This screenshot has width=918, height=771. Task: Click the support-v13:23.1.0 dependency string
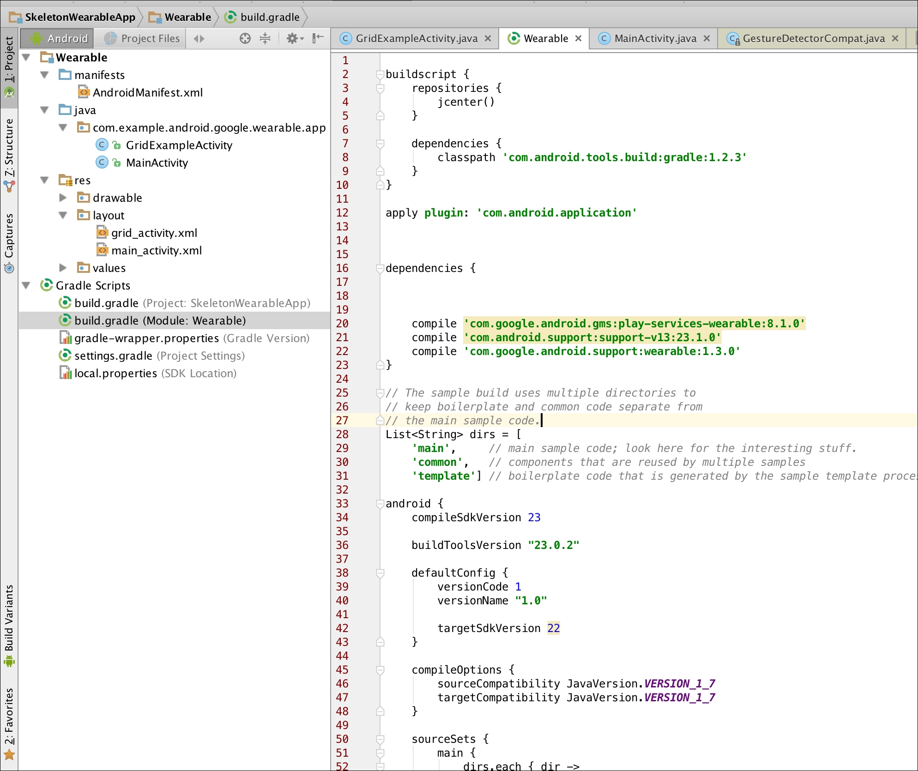(x=592, y=337)
